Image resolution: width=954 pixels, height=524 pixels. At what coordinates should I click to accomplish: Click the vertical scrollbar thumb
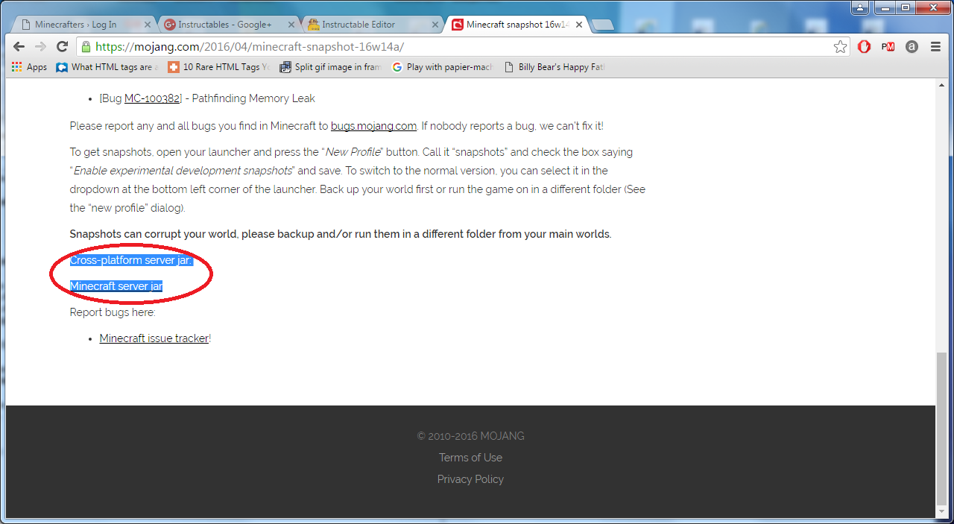pos(942,429)
